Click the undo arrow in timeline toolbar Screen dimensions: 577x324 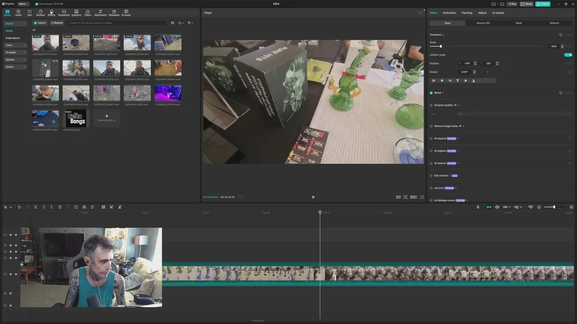click(19, 207)
